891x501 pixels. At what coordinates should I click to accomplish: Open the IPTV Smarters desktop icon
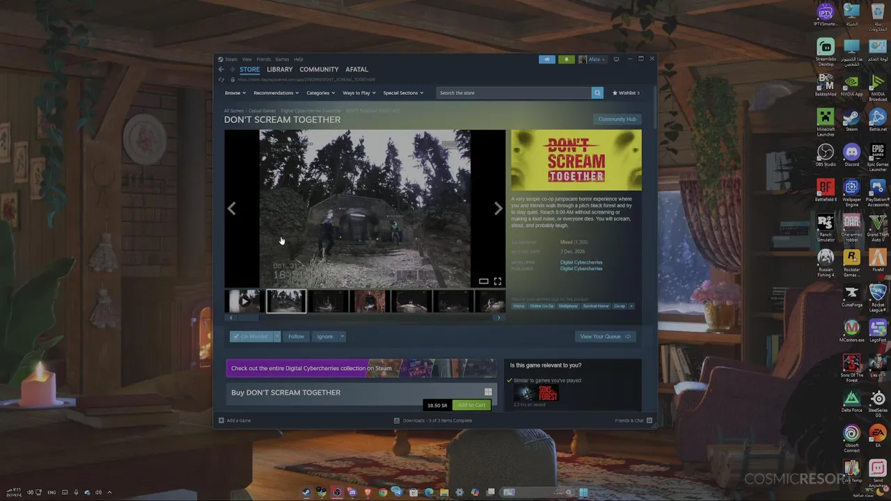pos(826,15)
